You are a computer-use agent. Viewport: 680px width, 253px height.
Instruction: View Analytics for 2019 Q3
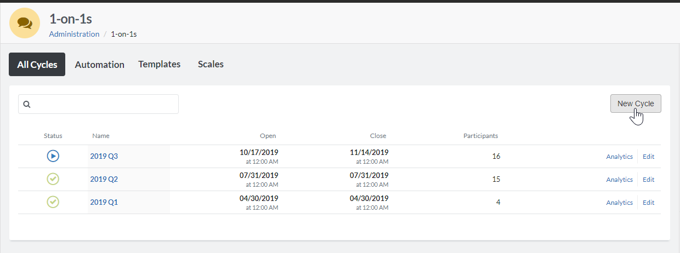619,157
